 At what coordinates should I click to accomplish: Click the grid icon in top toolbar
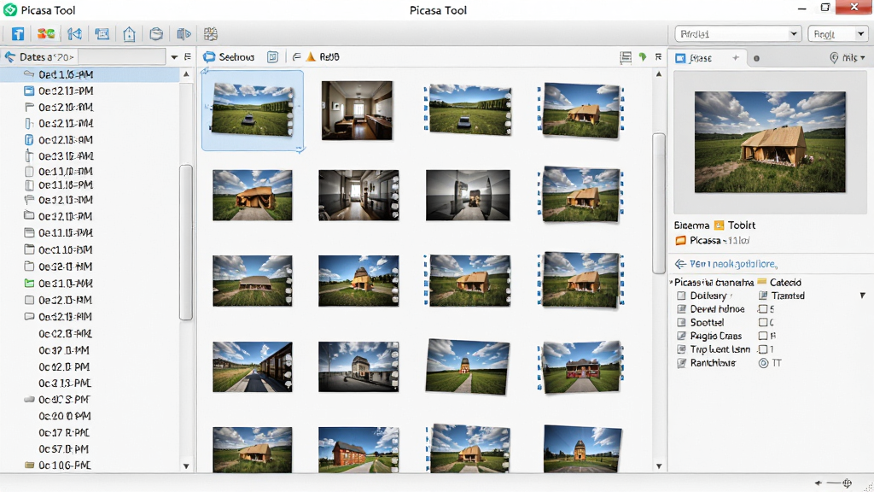pos(211,34)
